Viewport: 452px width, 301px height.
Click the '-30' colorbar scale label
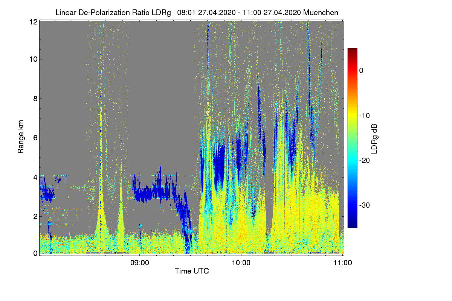click(364, 205)
